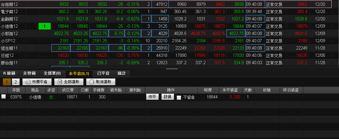
Task: Select the 日經12 quote row
Action: point(166,56)
